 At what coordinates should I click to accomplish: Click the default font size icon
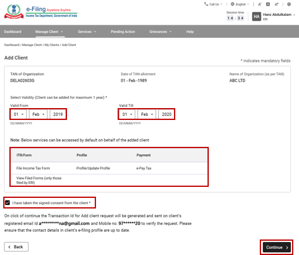(268, 4)
